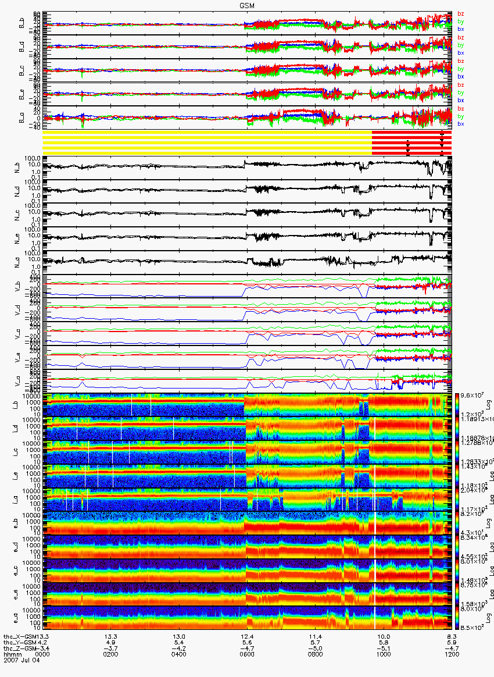
Task: Select the B_a panel axis label
Action: [x=22, y=118]
